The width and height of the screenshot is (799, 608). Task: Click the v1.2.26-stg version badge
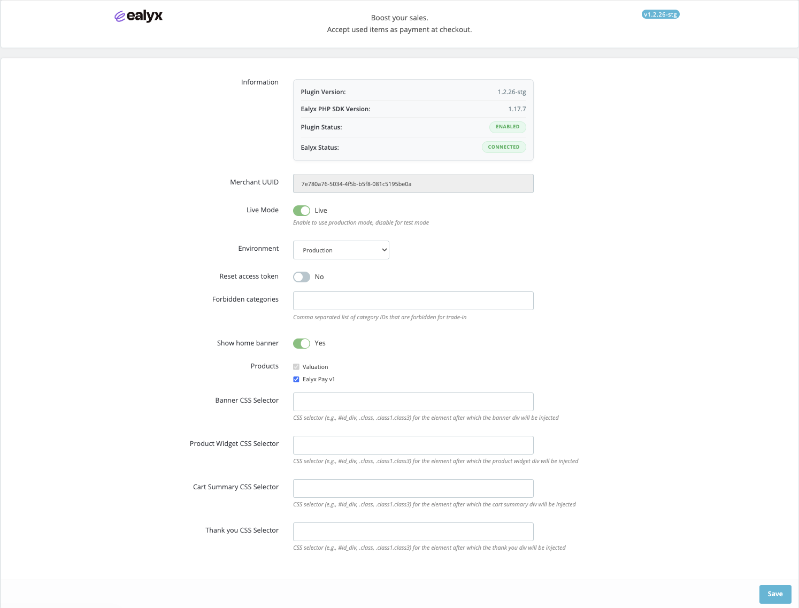click(660, 14)
